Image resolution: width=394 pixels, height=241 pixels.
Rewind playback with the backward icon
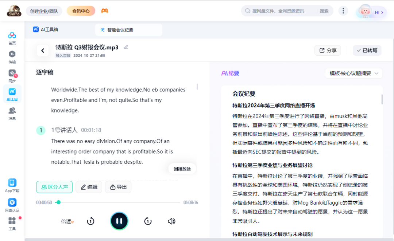tap(90, 221)
